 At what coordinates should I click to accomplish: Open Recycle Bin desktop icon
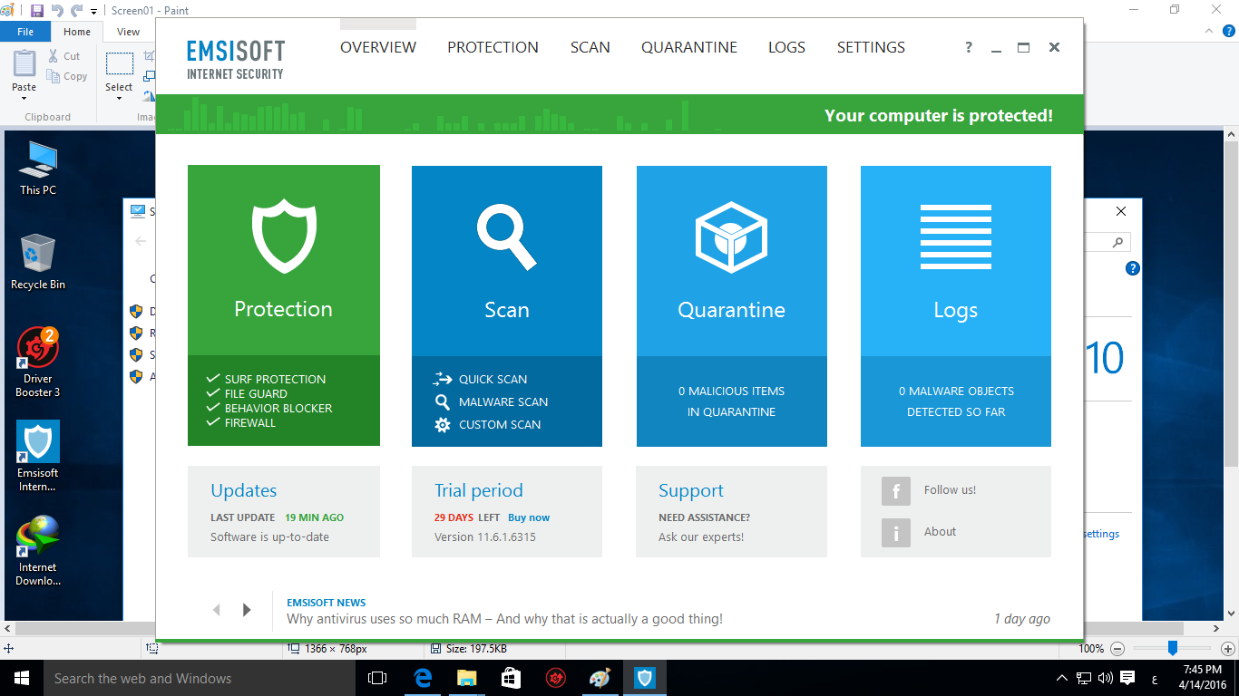point(38,262)
